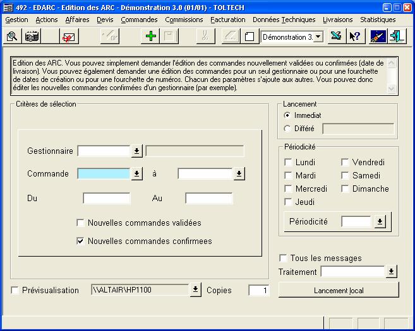
Task: Open the Démonstration 3. database dropdown
Action: (x=318, y=37)
